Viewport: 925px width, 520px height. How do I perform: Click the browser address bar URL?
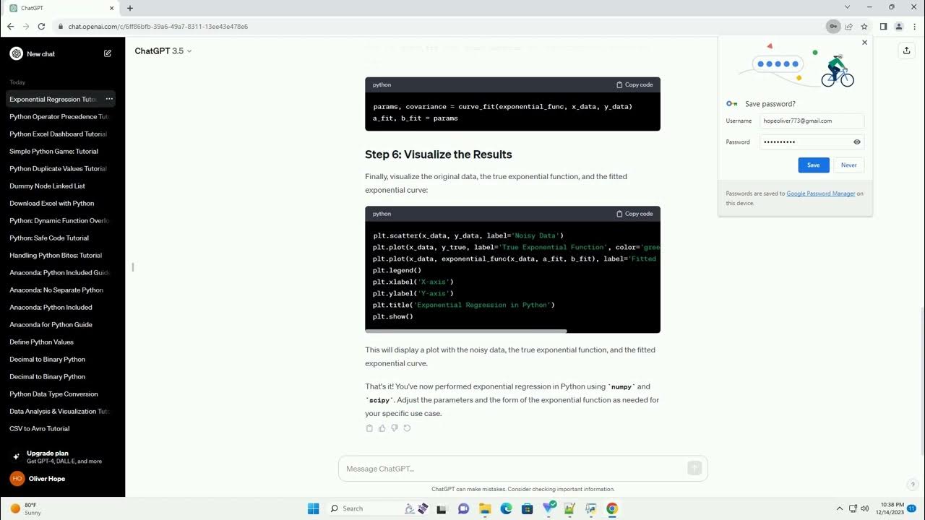(x=158, y=27)
